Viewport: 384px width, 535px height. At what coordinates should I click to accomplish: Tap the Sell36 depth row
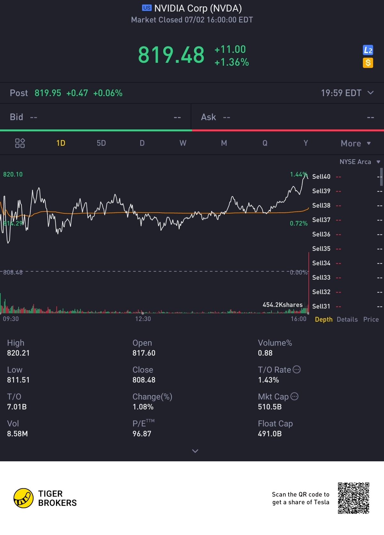tap(347, 234)
